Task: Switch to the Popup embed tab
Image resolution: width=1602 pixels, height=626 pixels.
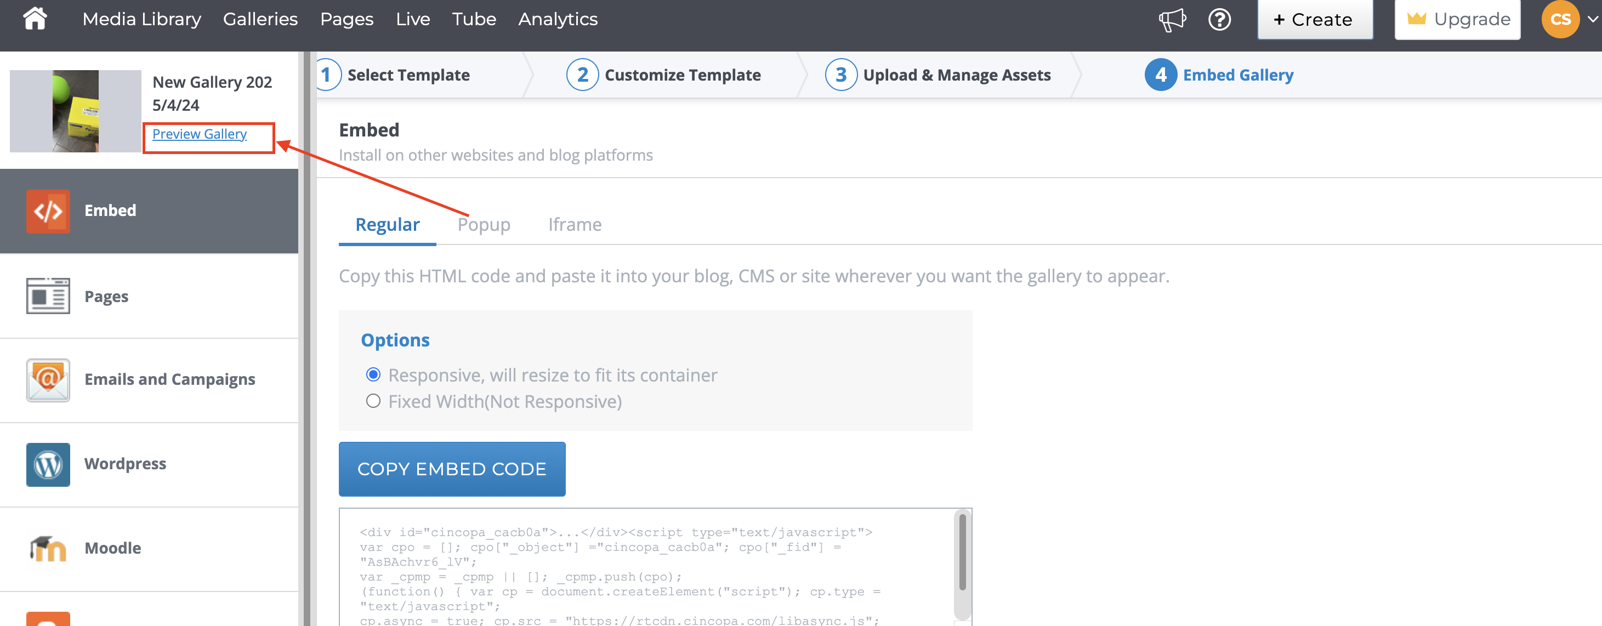Action: (484, 224)
